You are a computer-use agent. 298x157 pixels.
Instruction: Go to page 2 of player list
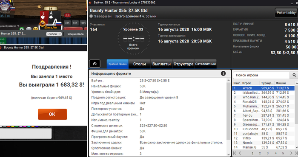point(260,153)
